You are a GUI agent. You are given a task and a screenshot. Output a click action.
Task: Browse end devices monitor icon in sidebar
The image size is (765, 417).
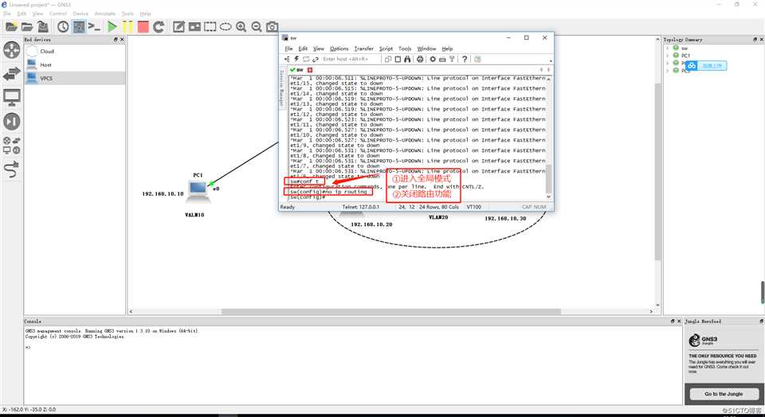coord(12,97)
